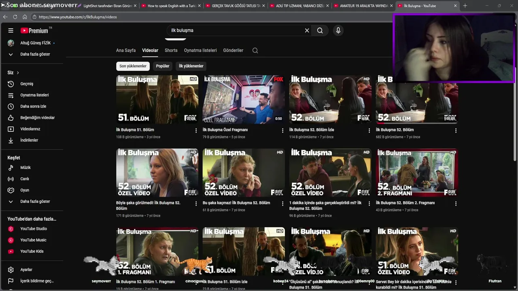Play thumbnail of İlk Buluşma Özel Fragmanı
Screen dimensions: 518x291
[243, 99]
